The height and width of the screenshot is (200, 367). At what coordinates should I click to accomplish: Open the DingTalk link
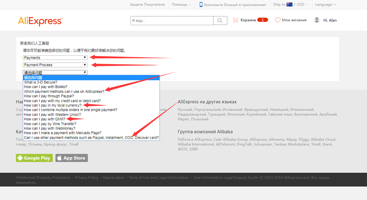[x=244, y=144]
